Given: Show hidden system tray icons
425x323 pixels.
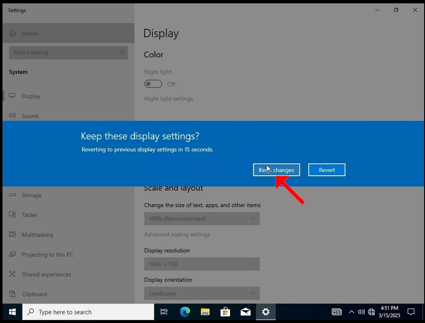Looking at the screenshot, I should (351, 312).
